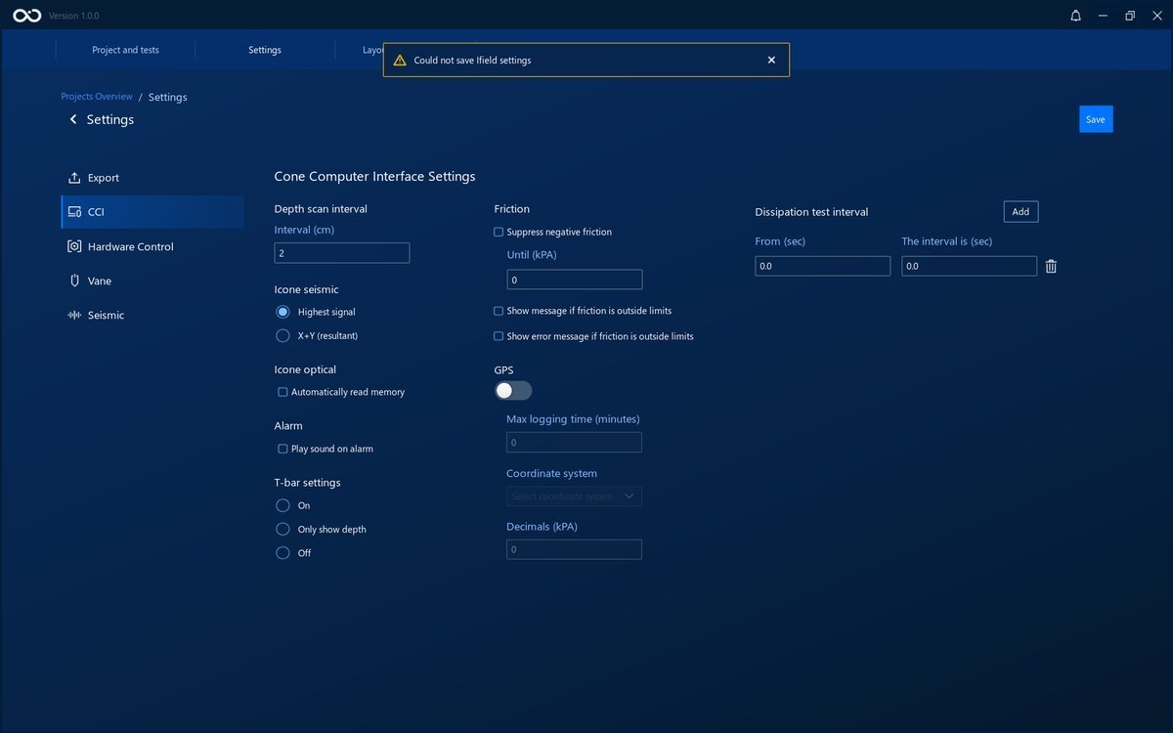1173x733 pixels.
Task: Click the 'Icone optical' section label
Action: click(305, 370)
